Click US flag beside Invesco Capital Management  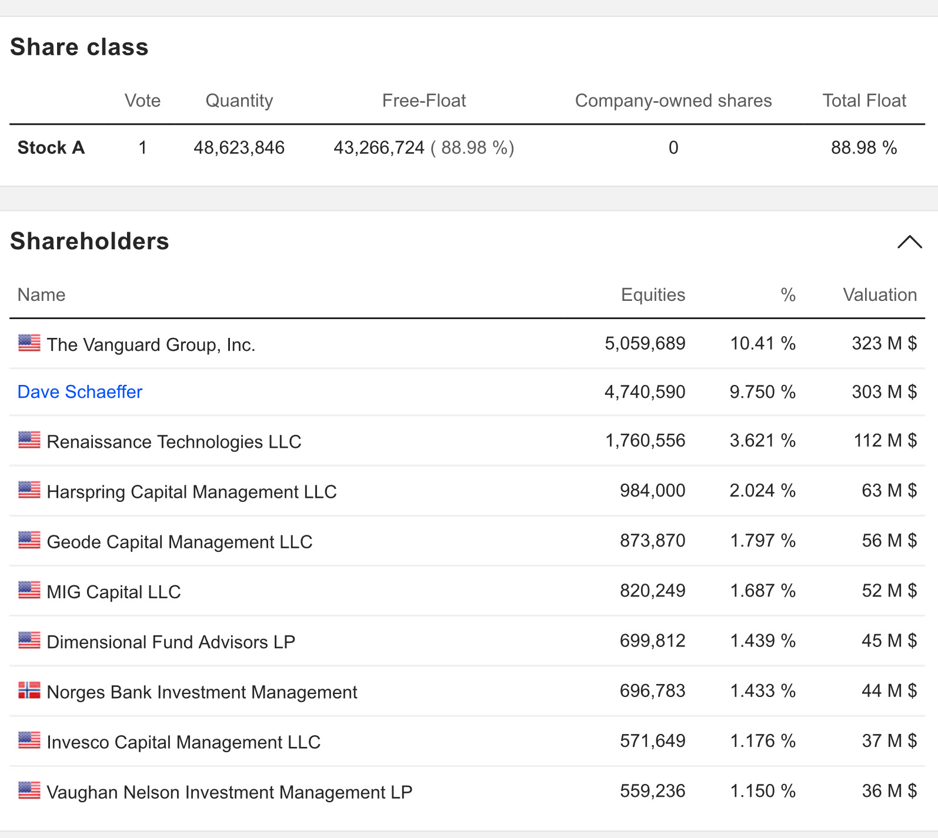pos(29,740)
